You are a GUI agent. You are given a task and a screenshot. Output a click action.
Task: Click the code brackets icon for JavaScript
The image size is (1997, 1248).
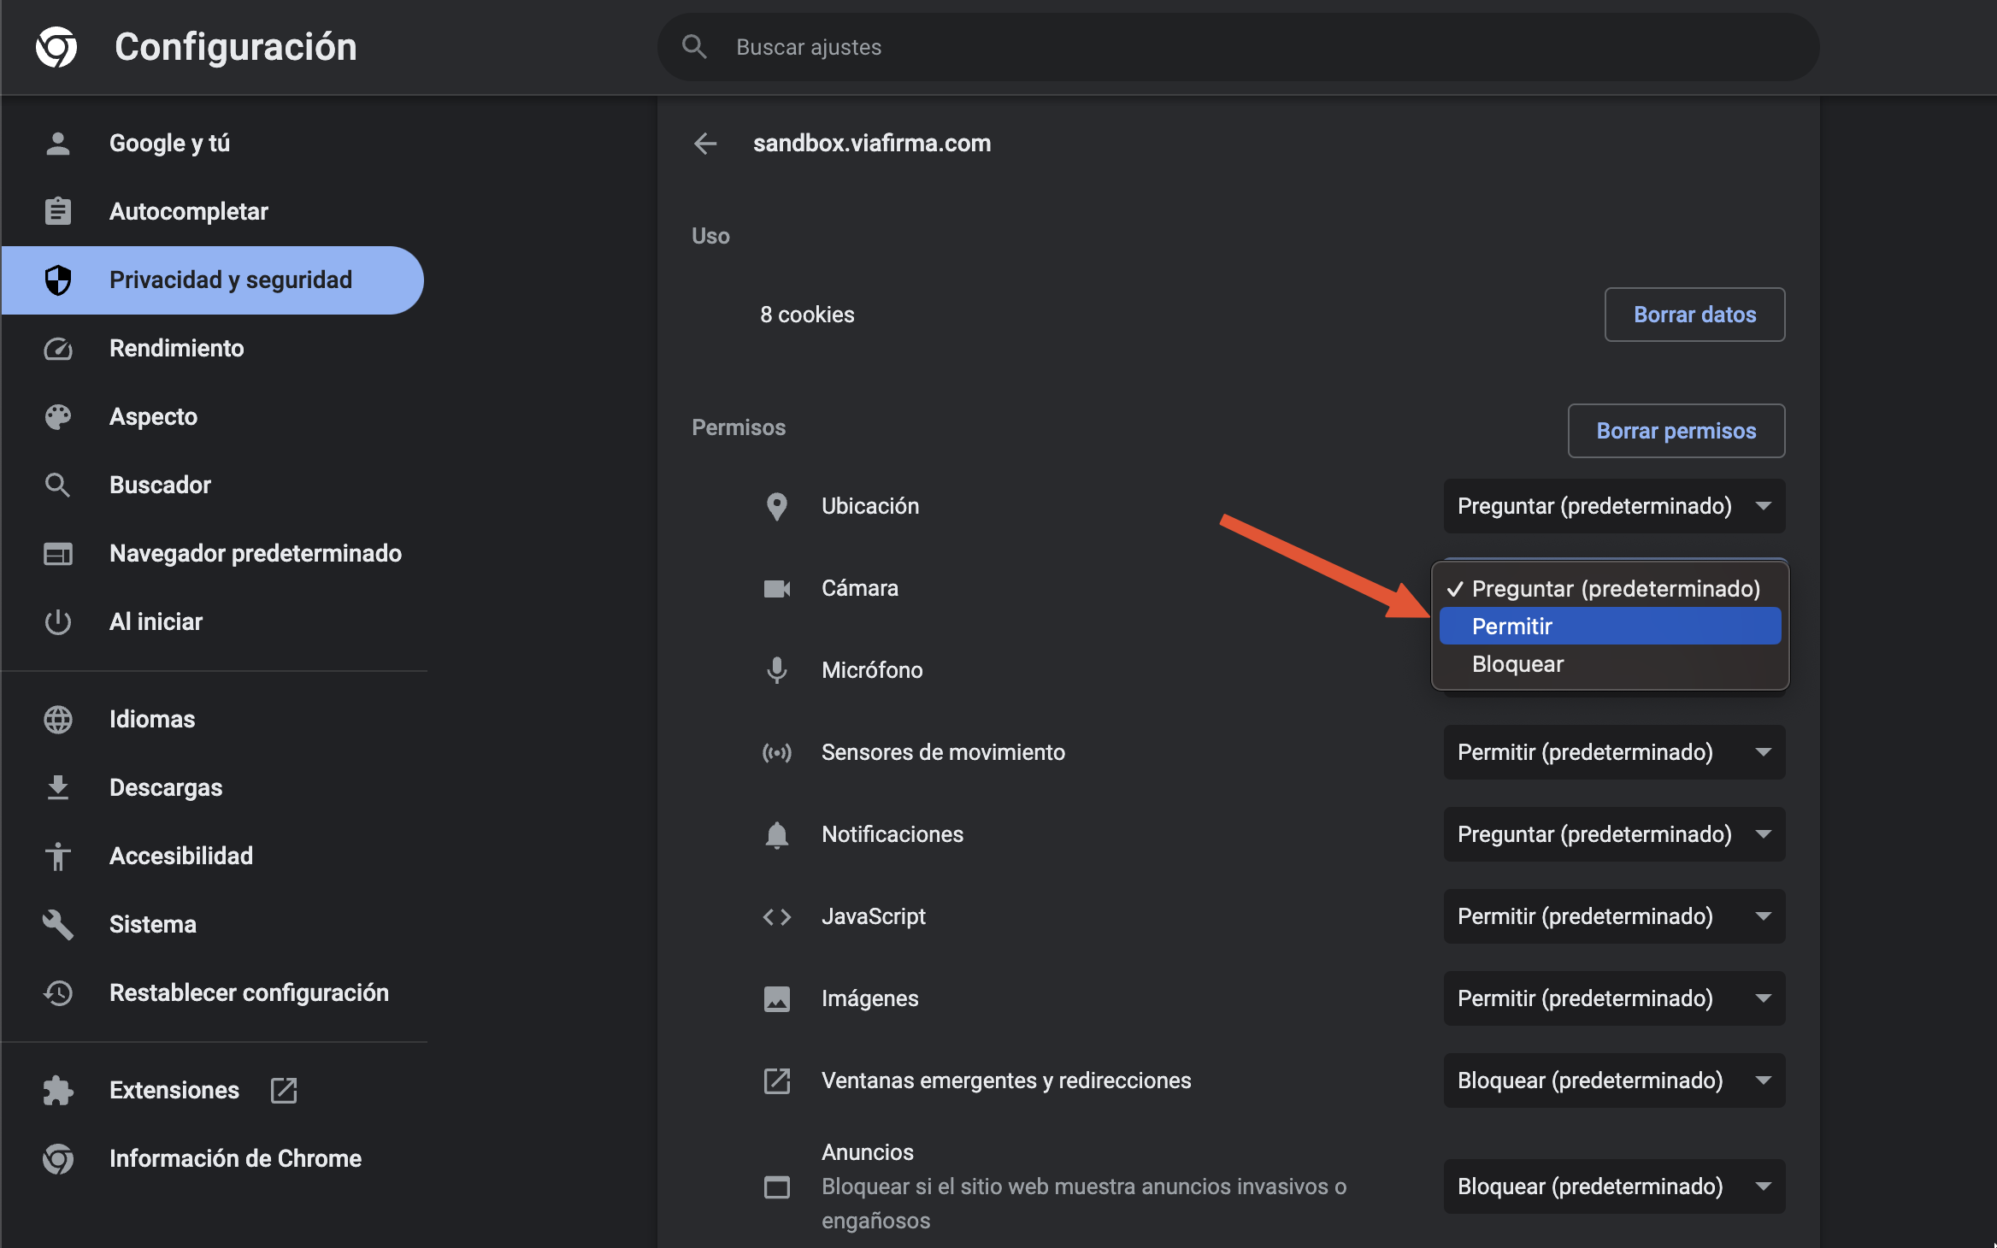pos(777,916)
